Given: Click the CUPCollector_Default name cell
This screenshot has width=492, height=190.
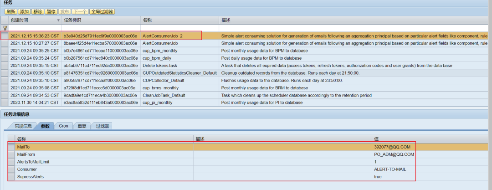Looking at the screenshot, I should click(x=179, y=80).
